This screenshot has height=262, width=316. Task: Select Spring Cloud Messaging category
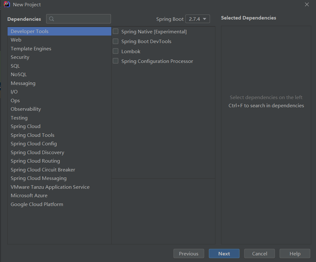[x=59, y=178]
